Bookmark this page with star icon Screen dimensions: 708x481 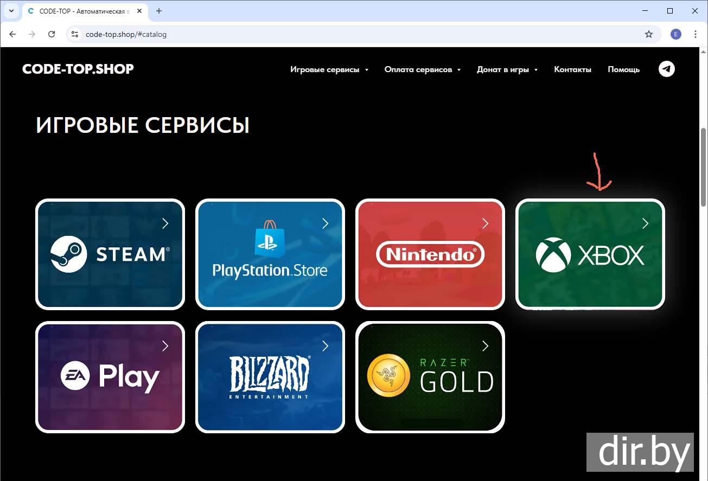click(x=649, y=34)
